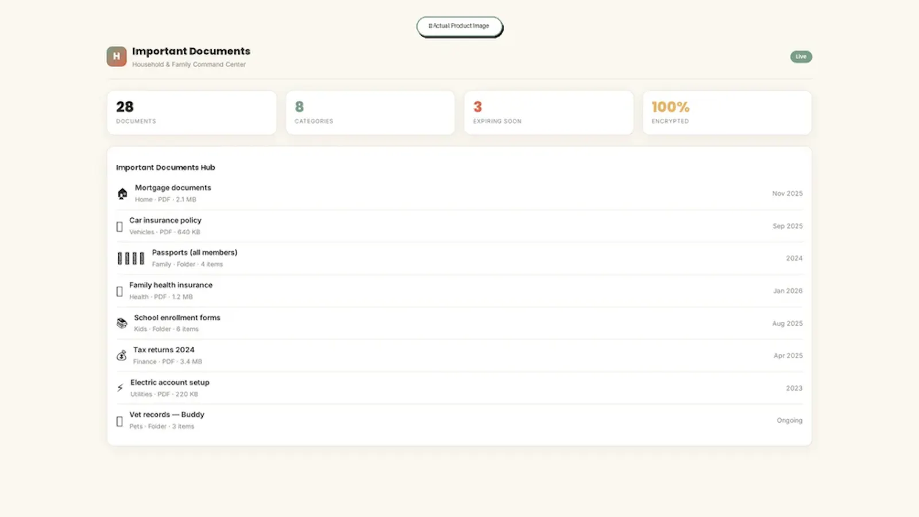Open the Tax returns 2024 entry
This screenshot has height=517, width=919.
pos(459,356)
